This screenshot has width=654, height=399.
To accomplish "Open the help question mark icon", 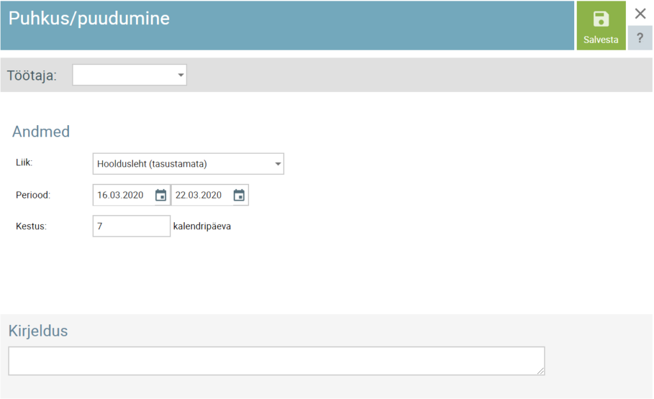I will click(x=640, y=38).
